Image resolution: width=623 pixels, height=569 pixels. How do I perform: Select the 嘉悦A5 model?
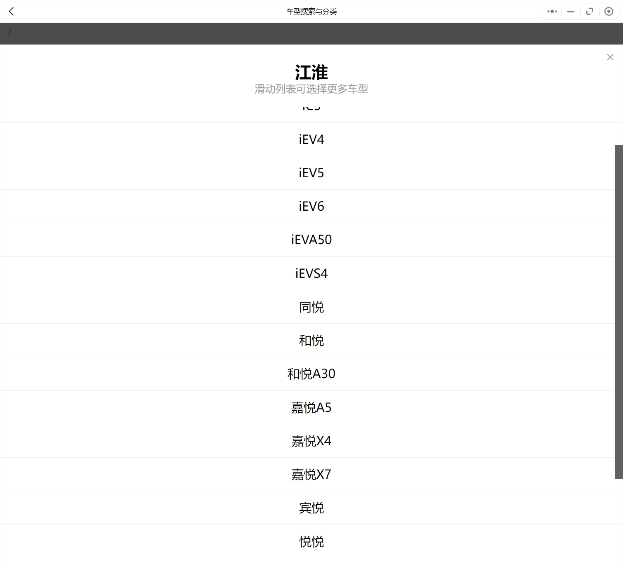coord(311,407)
